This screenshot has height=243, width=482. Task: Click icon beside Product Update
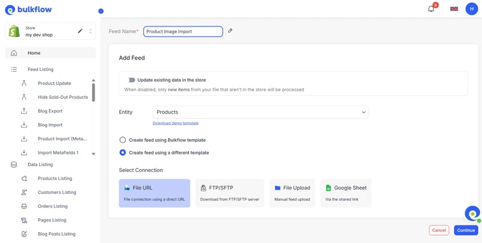tap(24, 83)
